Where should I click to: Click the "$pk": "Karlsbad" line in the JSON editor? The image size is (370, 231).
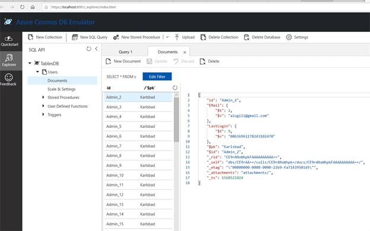tap(226, 147)
